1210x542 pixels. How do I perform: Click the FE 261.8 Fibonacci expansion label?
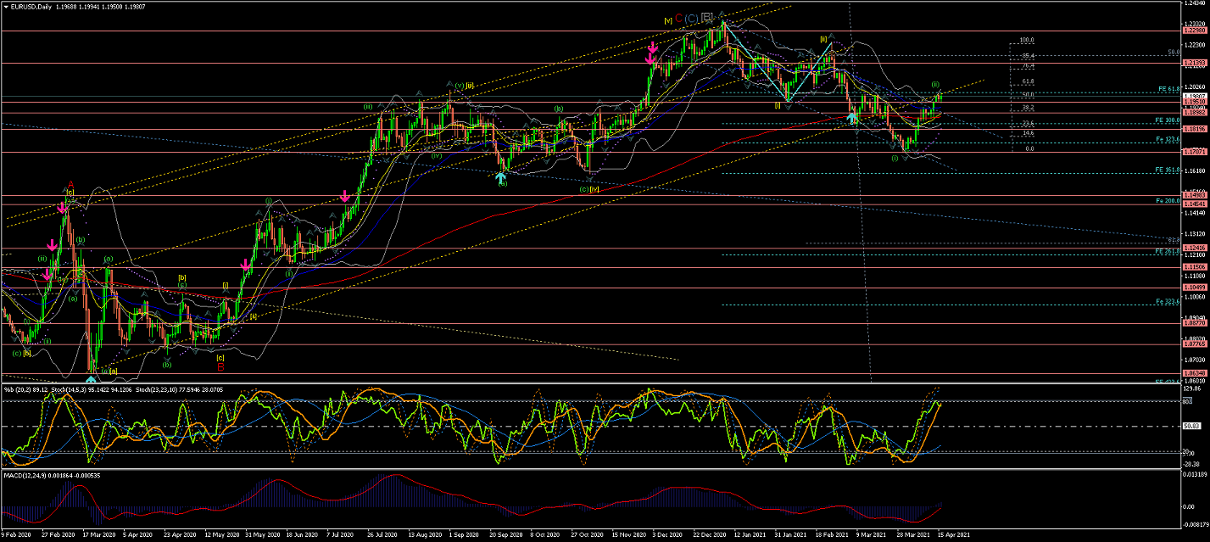[1168, 252]
